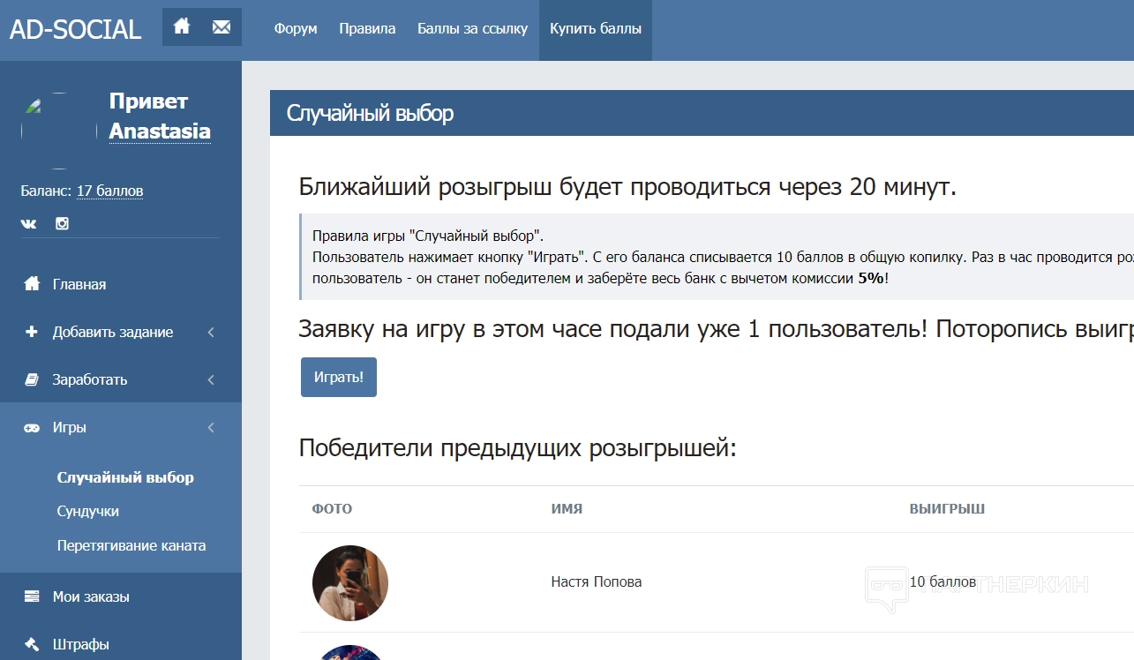Viewport: 1134px width, 660px height.
Task: Open the Anastasia profile link
Action: point(160,131)
